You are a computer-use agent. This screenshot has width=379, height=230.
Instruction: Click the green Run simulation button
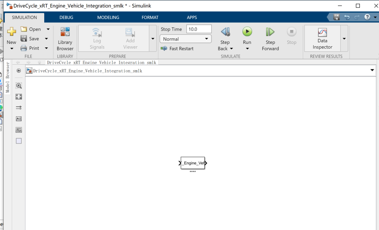[247, 32]
